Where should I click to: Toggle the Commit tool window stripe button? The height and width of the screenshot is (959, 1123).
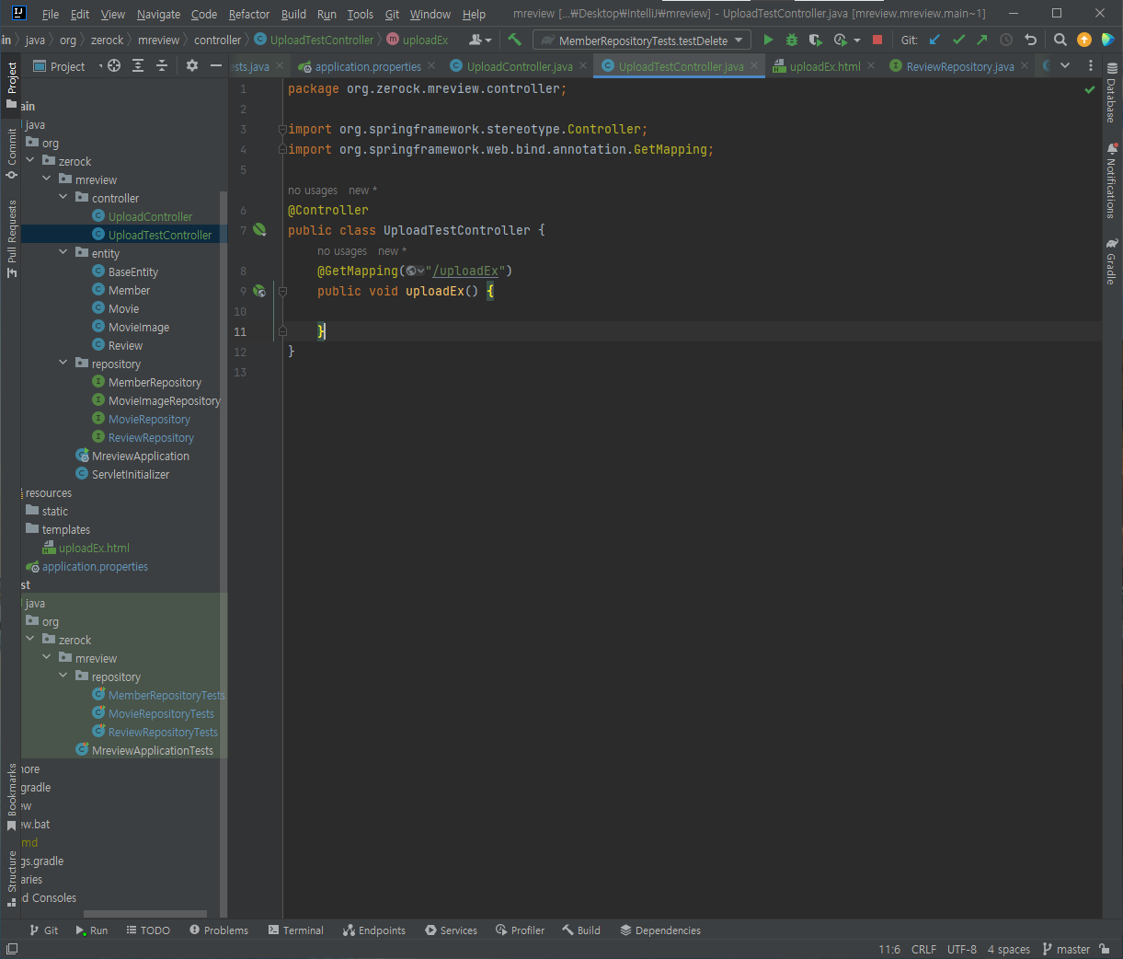click(12, 152)
